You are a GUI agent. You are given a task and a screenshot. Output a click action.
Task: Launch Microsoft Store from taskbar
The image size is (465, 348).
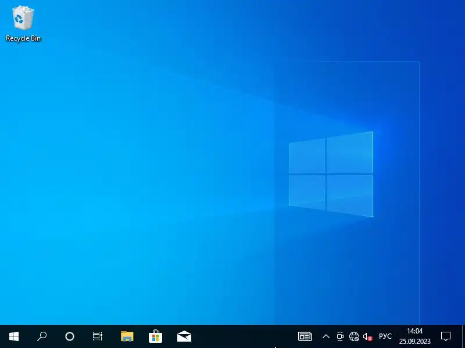[x=155, y=336]
